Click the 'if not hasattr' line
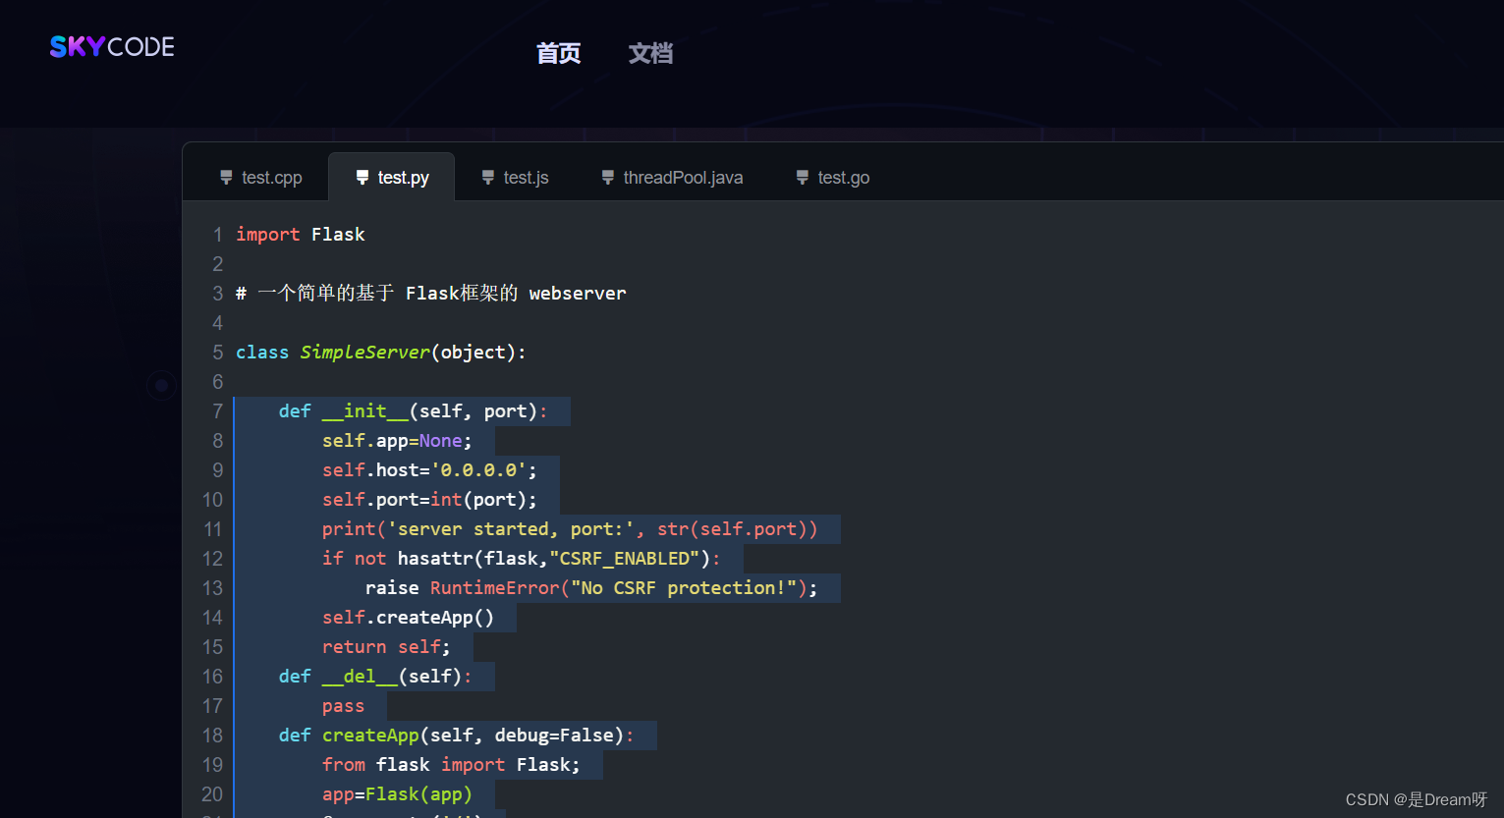 coord(521,559)
